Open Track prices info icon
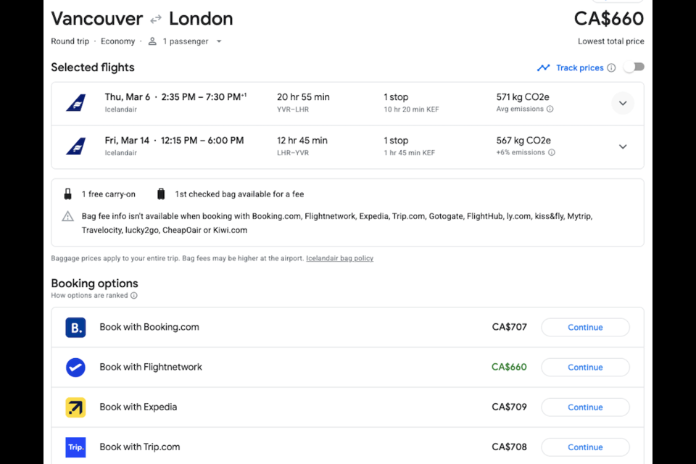 click(611, 68)
